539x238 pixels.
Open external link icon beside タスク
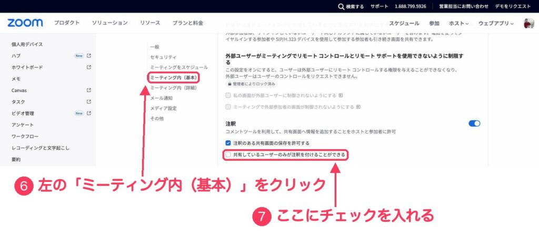tap(89, 101)
